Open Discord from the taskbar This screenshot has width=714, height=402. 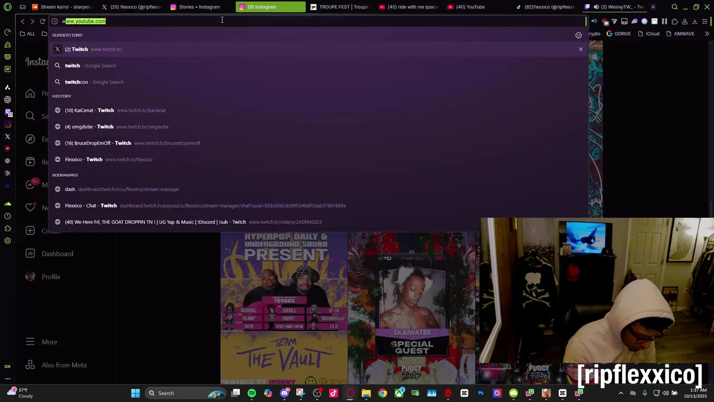pyautogui.click(x=284, y=393)
